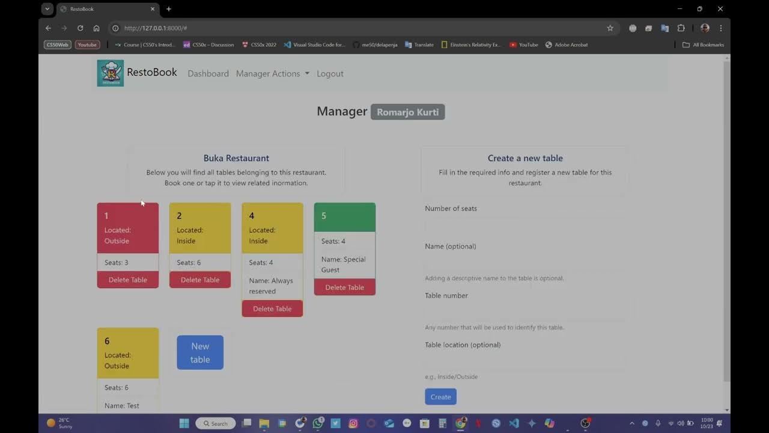This screenshot has width=769, height=433.
Task: Click 'Name: Special Guest' text
Action: pyautogui.click(x=344, y=265)
